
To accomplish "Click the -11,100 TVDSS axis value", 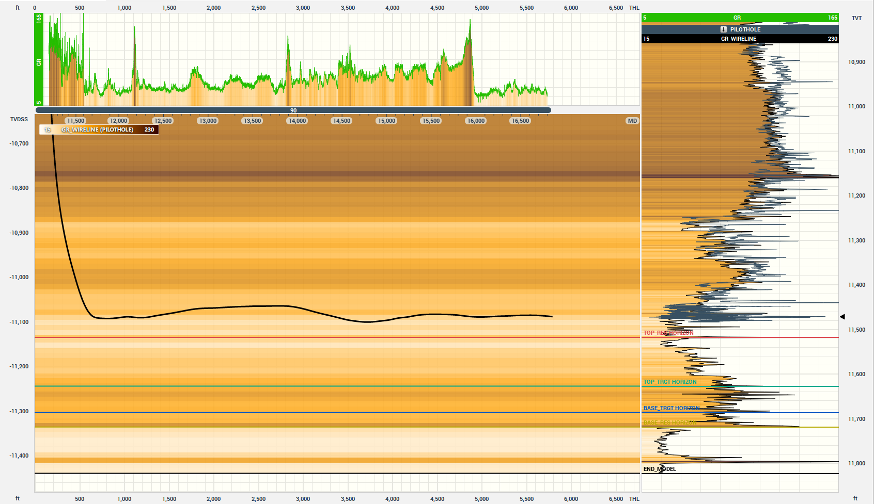I will click(19, 322).
